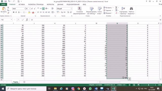The height and width of the screenshot is (91, 162).
Task: Toggle align text right
Action: tap(43, 12)
